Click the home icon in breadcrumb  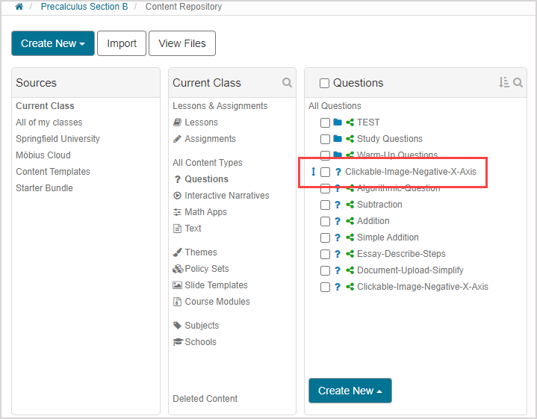(19, 7)
